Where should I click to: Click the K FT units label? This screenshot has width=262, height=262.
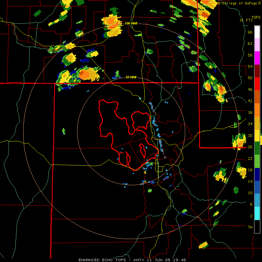(246, 20)
